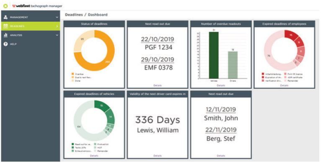Click the green circle logo icon at top-left
This screenshot has height=162, width=321.
point(5,6)
